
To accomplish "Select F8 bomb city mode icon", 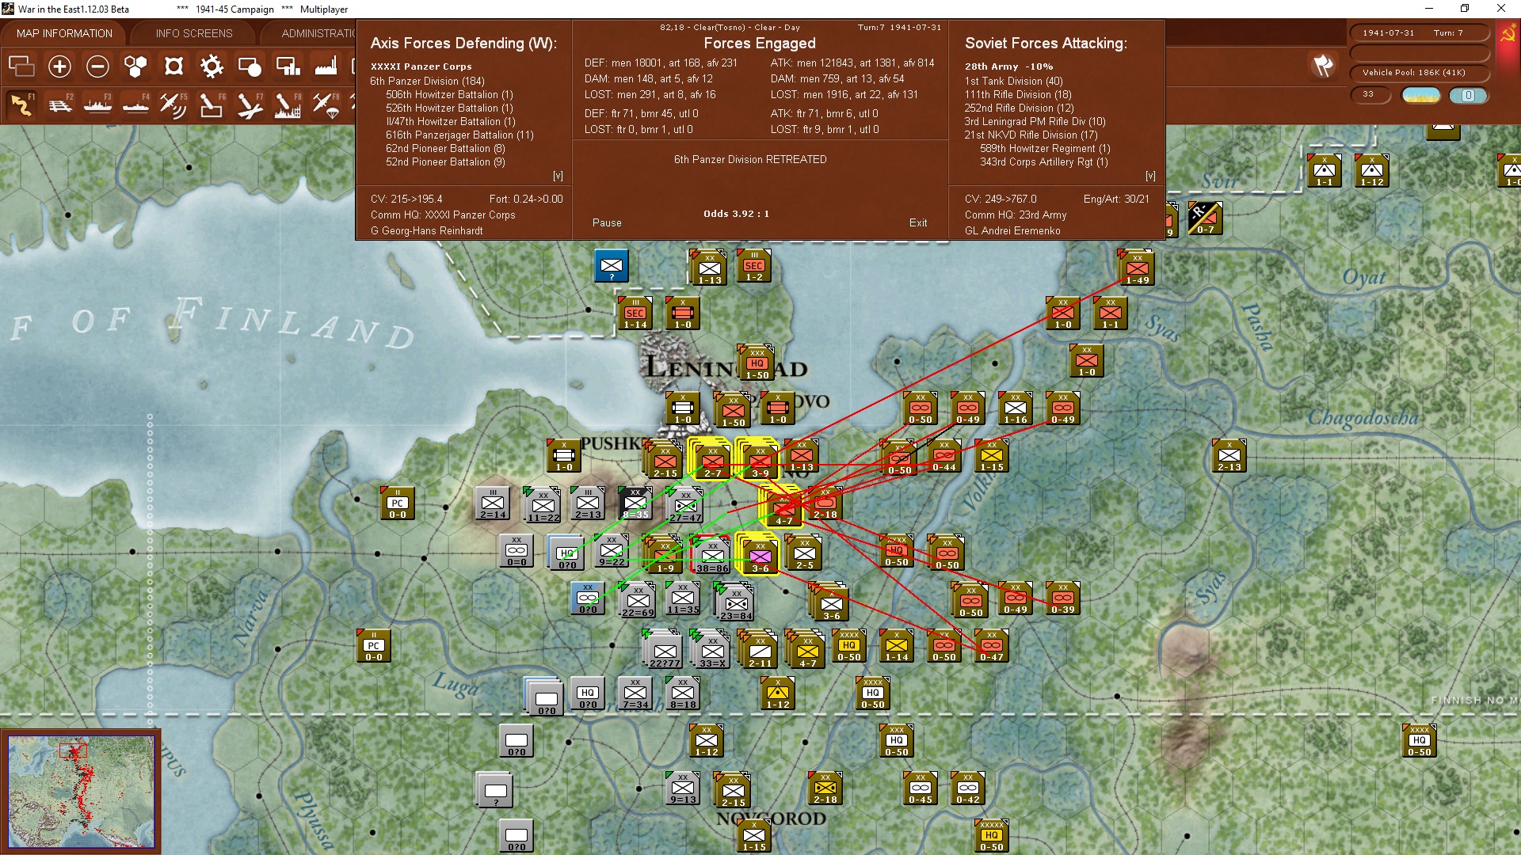I will [x=288, y=104].
